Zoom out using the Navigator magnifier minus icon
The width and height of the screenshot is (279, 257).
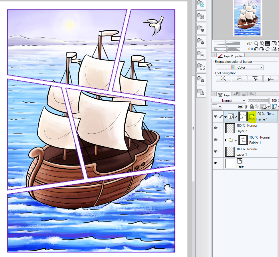(256, 43)
